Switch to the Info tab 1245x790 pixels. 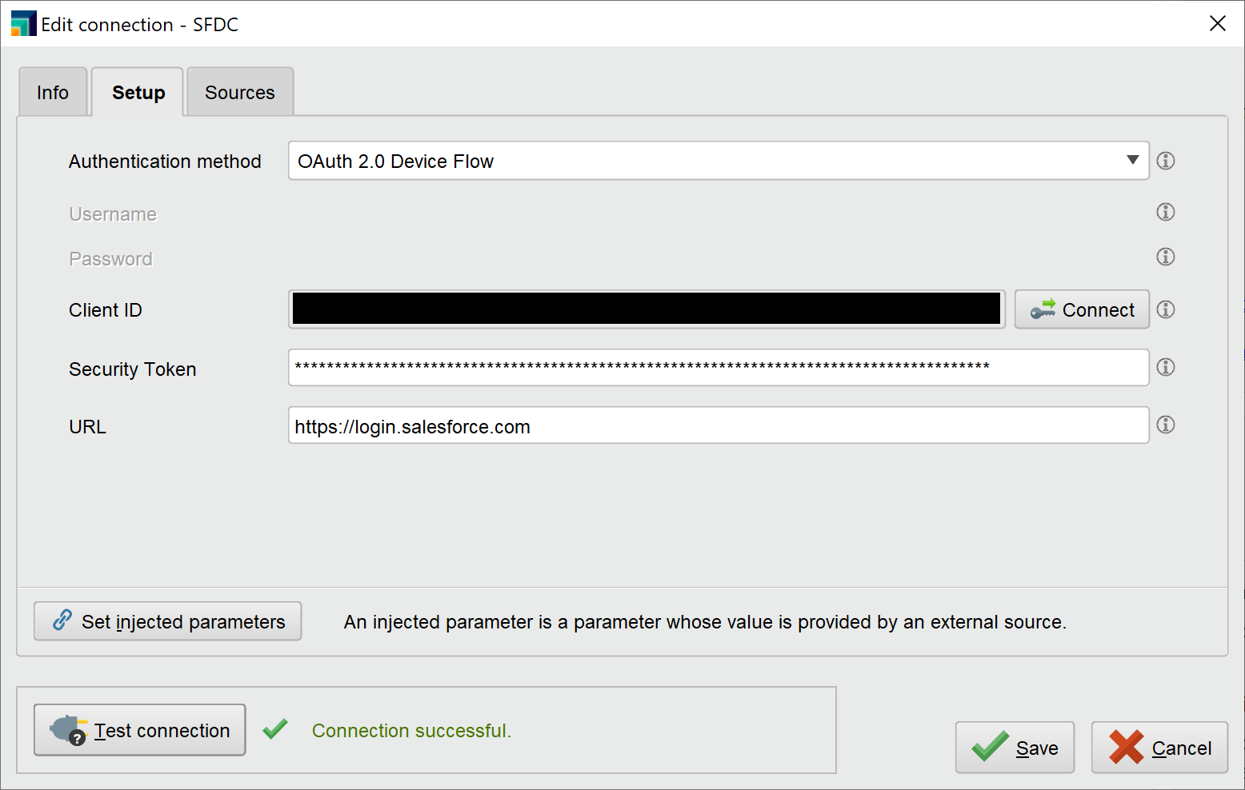pos(52,92)
